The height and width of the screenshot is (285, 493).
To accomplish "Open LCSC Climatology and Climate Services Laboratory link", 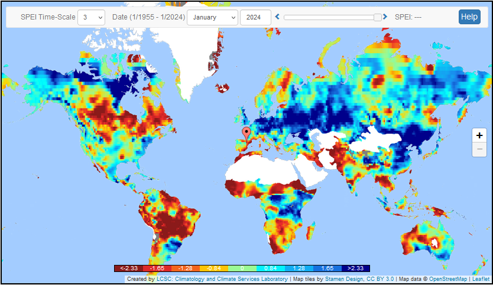I will [222, 279].
